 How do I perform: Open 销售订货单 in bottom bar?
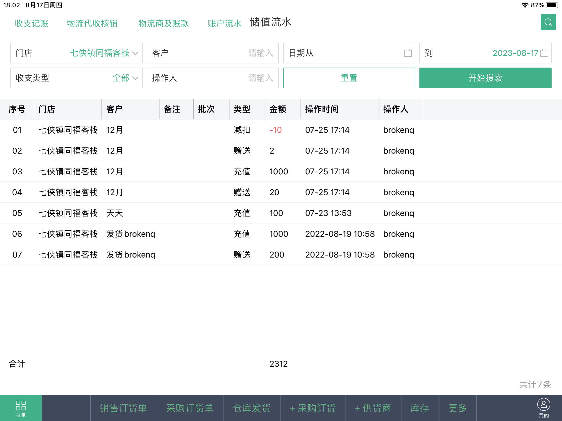pyautogui.click(x=124, y=408)
